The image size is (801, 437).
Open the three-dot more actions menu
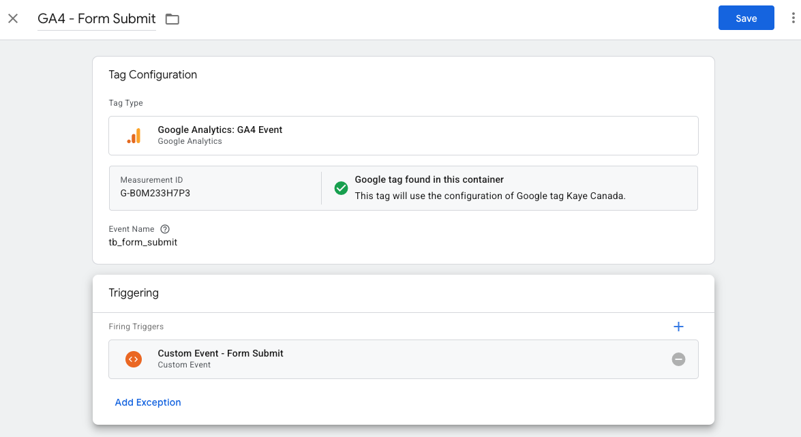tap(793, 18)
